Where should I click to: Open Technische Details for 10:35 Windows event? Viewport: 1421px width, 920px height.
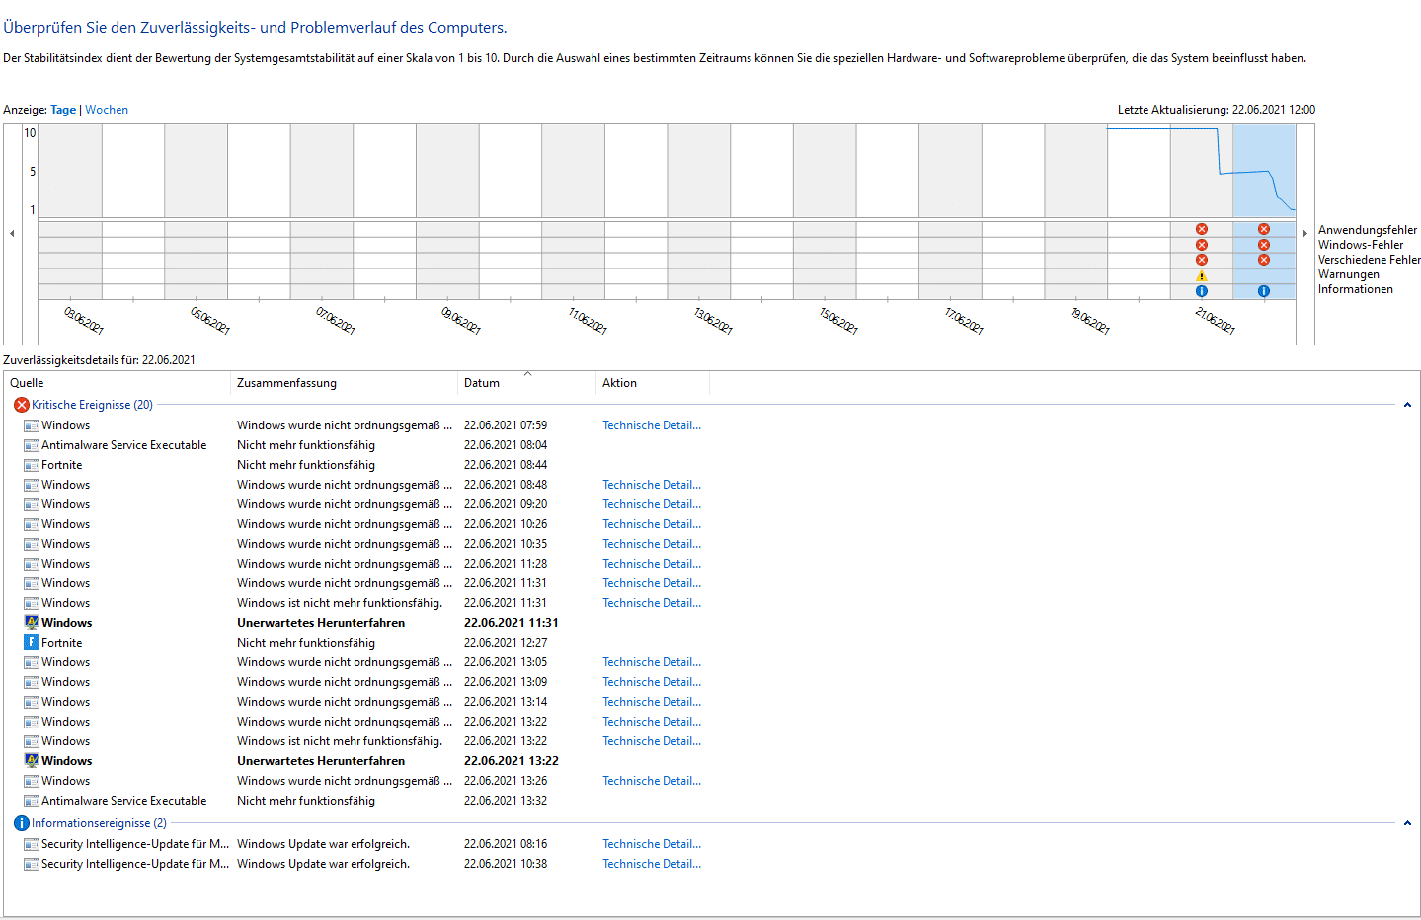(x=652, y=544)
